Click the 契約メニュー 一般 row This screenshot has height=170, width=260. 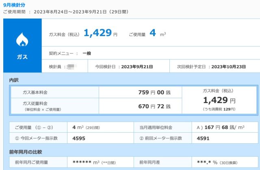pos(69,53)
